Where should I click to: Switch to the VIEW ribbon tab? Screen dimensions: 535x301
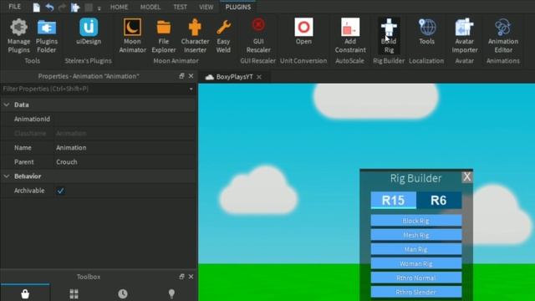(206, 7)
